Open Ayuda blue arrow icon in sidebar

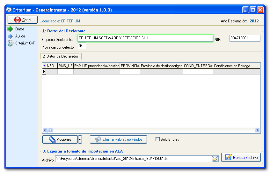[x=10, y=36]
